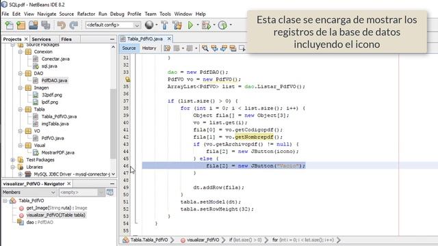Select 32pdf.png in the Imagen package

point(52,95)
